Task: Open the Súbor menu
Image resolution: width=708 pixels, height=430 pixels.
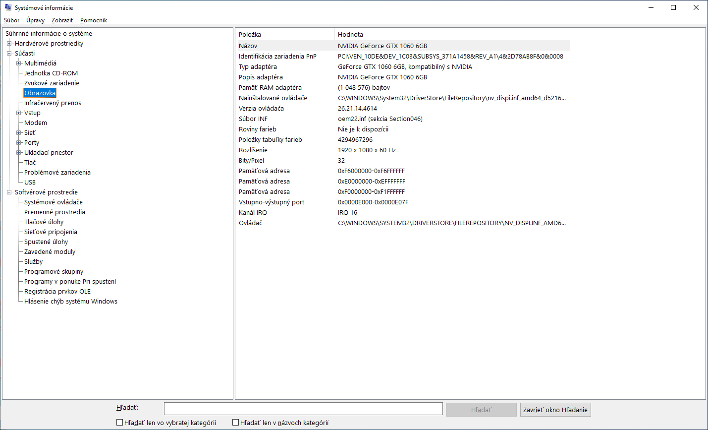Action: pyautogui.click(x=11, y=20)
